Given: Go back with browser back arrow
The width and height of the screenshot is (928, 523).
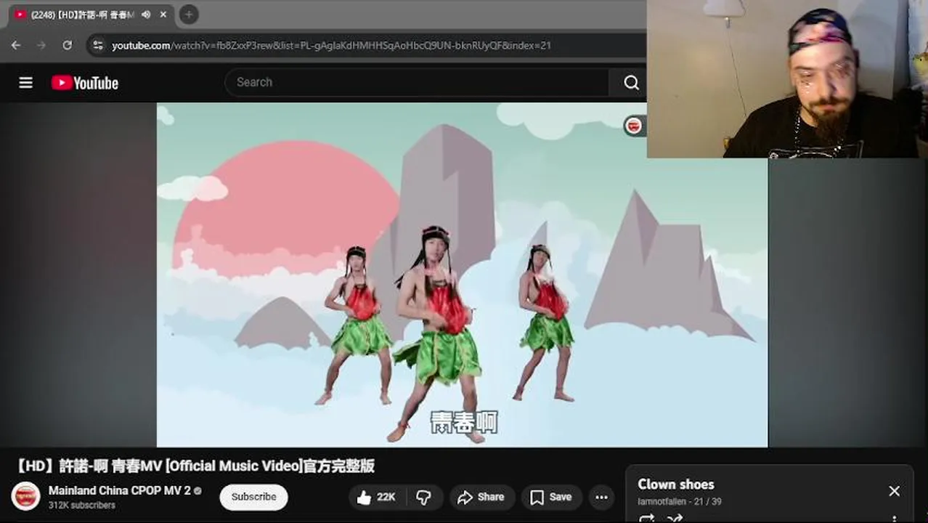Looking at the screenshot, I should pyautogui.click(x=16, y=45).
